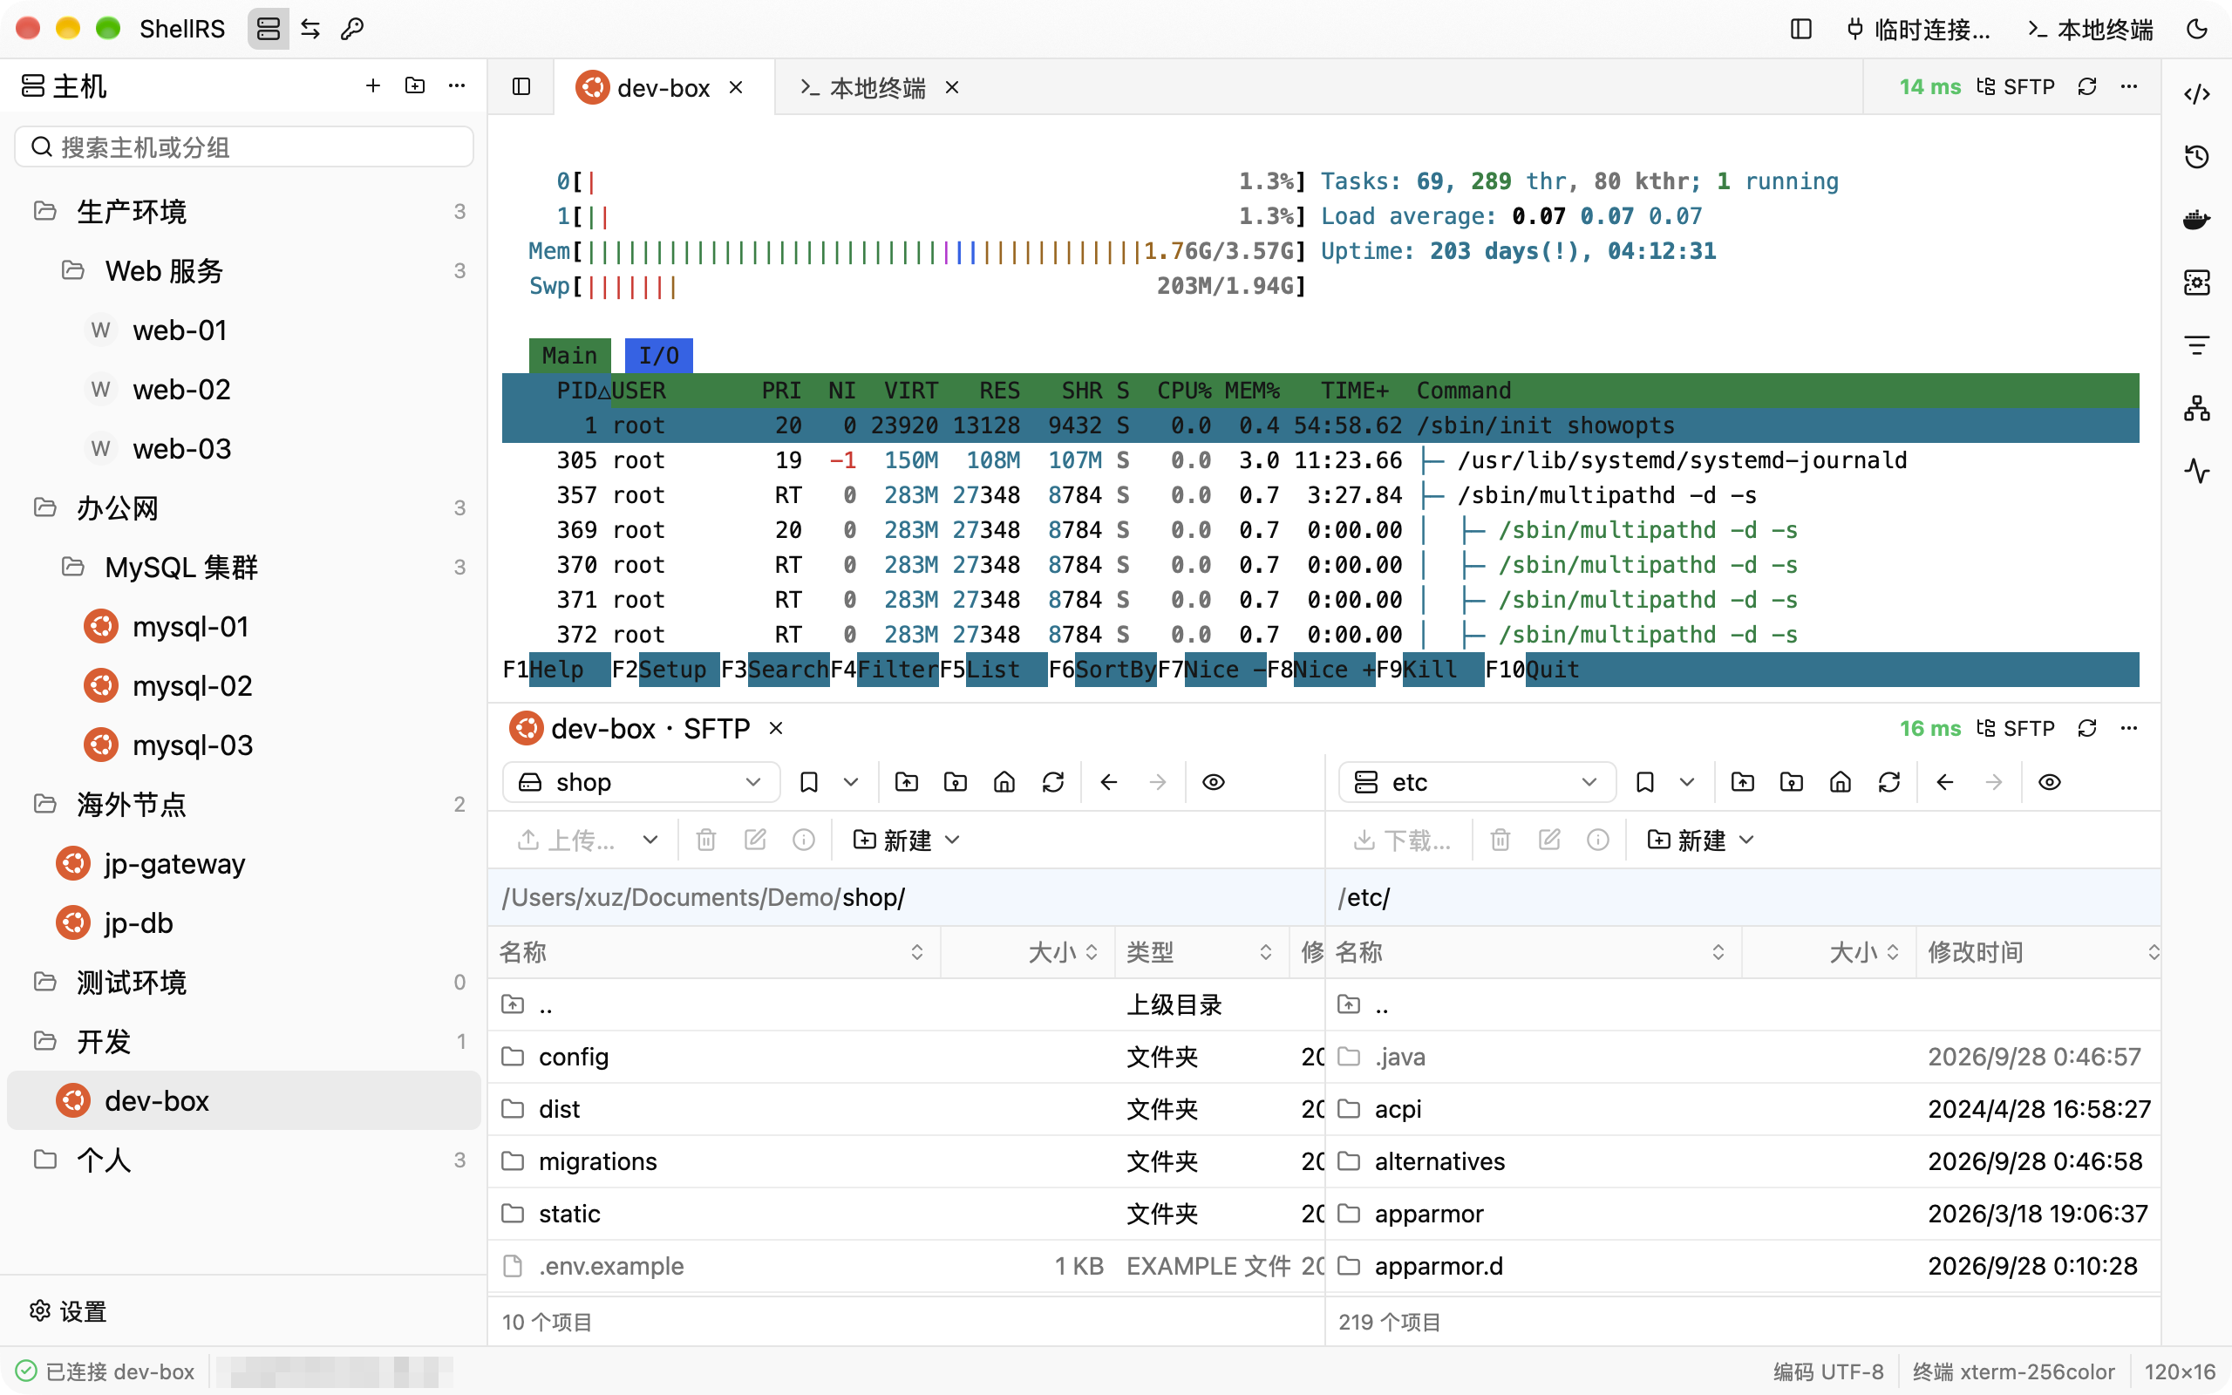2232x1395 pixels.
Task: Reconnect the dev-box terminal session icon
Action: pos(2087,86)
